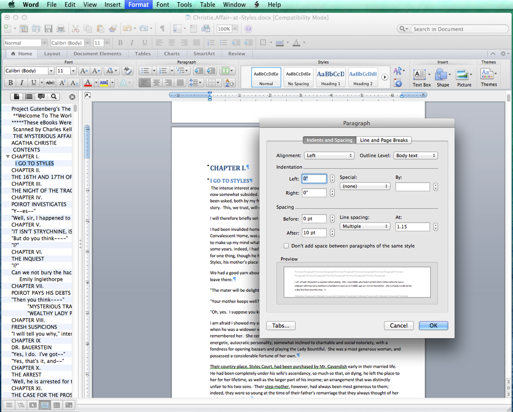
Task: Click the Print icon in the toolbar
Action: [61, 29]
